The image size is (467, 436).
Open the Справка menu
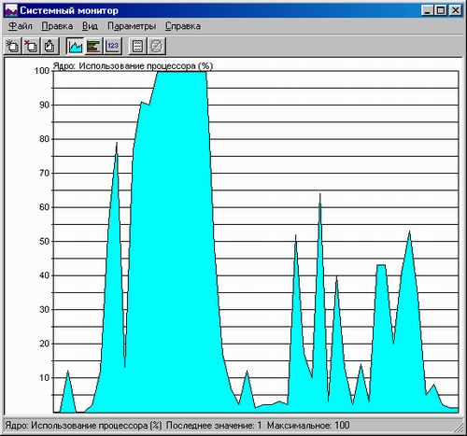[183, 26]
